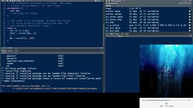Switch to the Terminal tab
Screen dimensions: 193x108
10,51
